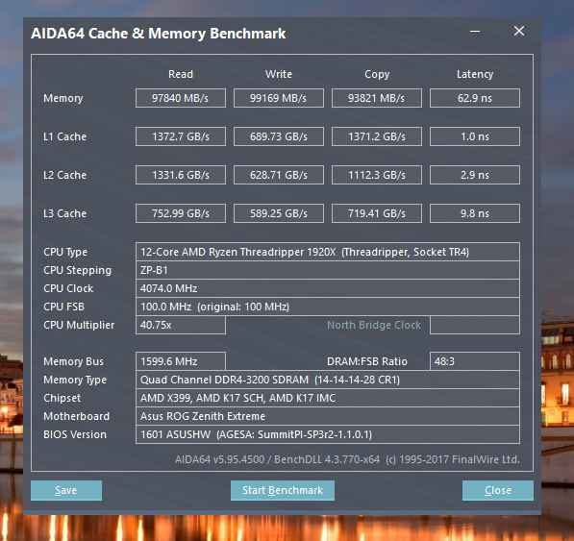Click the L3 Cache row label
The width and height of the screenshot is (574, 541).
(x=64, y=213)
